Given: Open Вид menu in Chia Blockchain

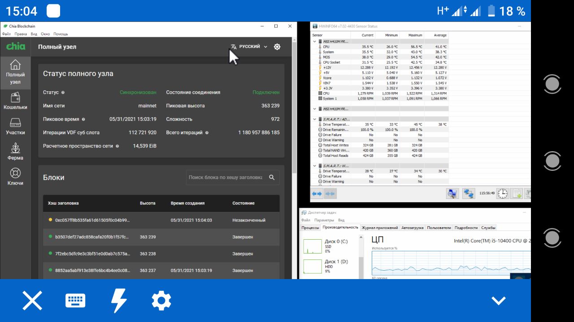Looking at the screenshot, I should tap(34, 34).
